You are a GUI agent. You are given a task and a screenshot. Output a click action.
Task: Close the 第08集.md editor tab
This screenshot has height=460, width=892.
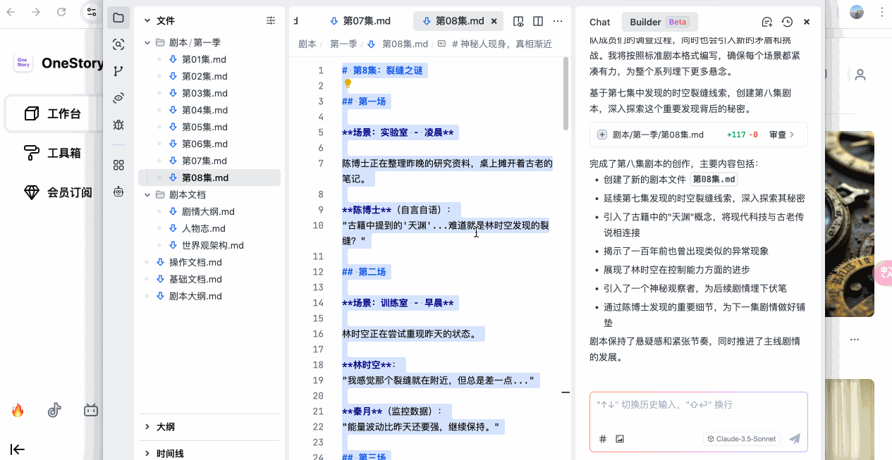494,21
